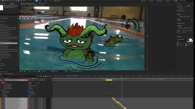Open the 1 View layout dropdown
This screenshot has width=195, height=109.
tap(67, 71)
